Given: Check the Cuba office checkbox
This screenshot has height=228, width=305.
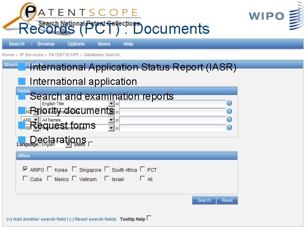Looking at the screenshot, I should (25, 178).
